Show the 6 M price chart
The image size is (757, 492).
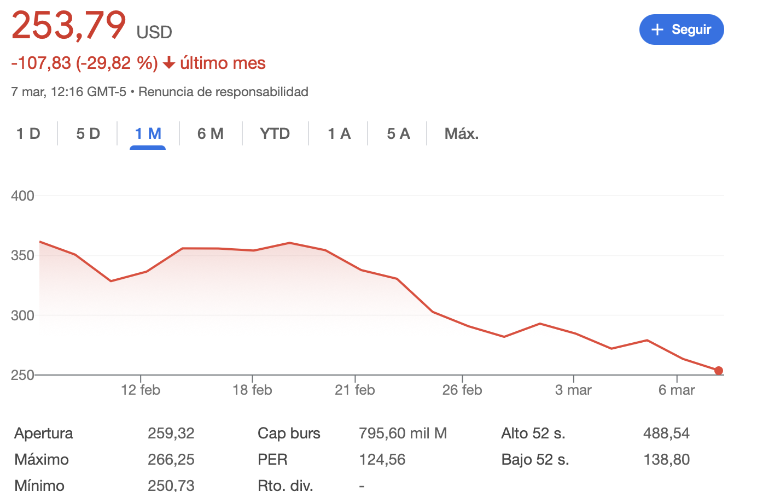point(211,134)
